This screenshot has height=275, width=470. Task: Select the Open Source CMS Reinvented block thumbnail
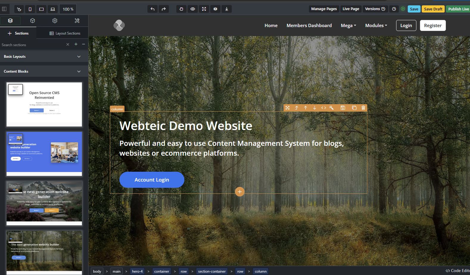(x=44, y=104)
